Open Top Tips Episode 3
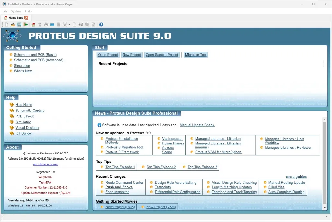 point(202,167)
